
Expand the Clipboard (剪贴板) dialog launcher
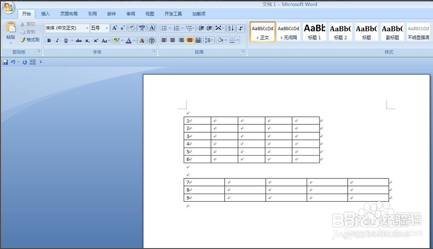39,51
